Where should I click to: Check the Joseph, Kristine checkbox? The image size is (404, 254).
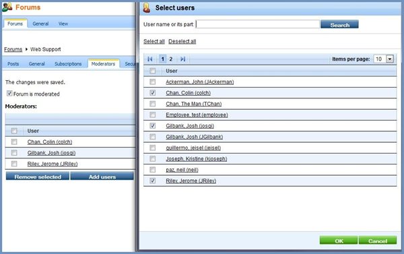153,158
